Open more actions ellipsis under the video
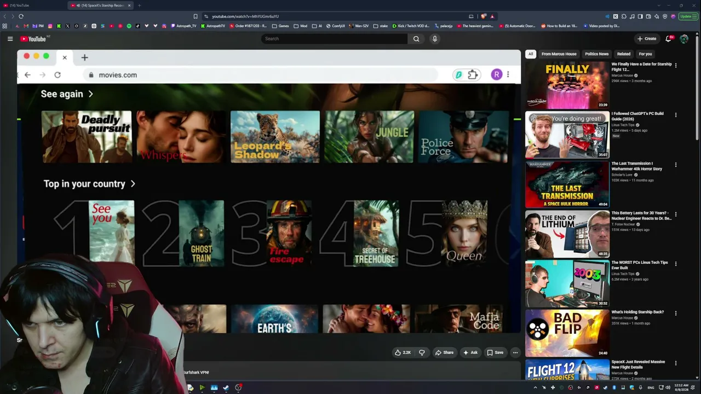The image size is (701, 394). (x=515, y=352)
